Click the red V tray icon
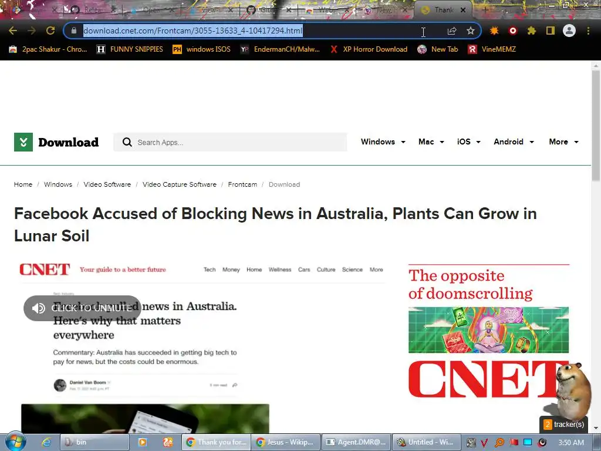Screen dimensions: 601x451 [x=484, y=443]
